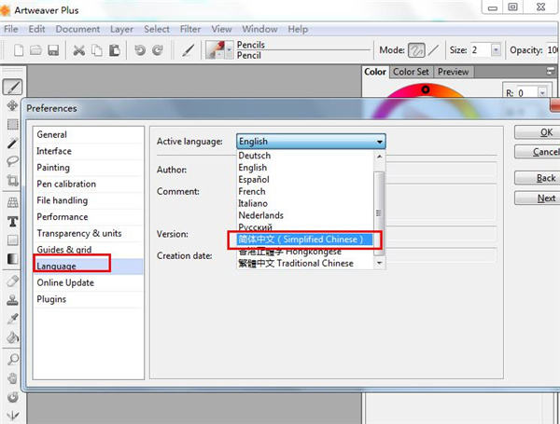Select the Magic Wand tool
The height and width of the screenshot is (424, 560).
pos(12,143)
